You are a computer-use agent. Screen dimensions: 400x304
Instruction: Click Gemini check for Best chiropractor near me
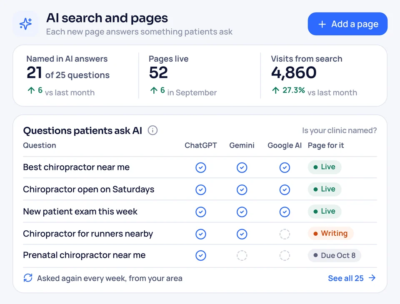pos(242,167)
